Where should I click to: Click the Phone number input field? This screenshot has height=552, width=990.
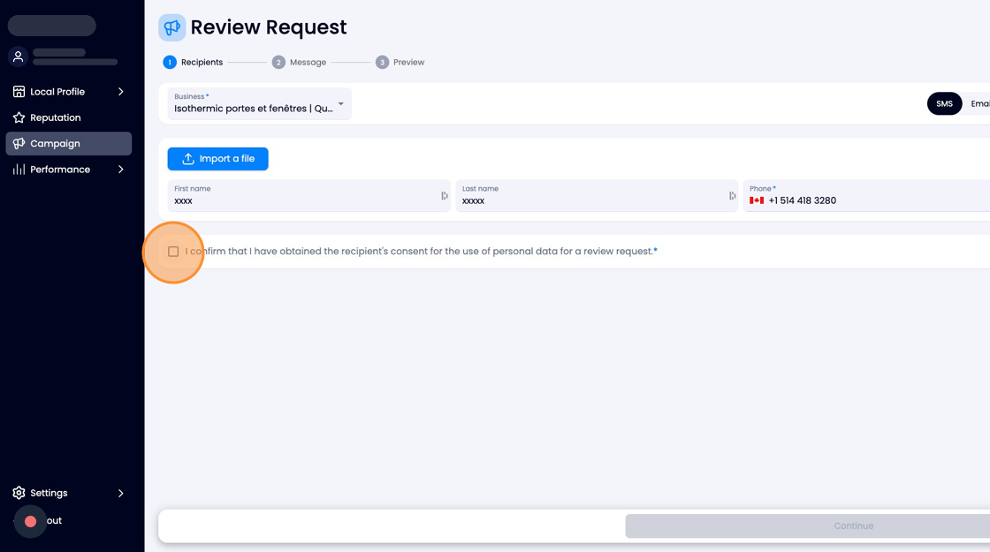[x=866, y=195]
